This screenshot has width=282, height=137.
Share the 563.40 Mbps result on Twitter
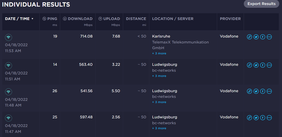(x=256, y=65)
